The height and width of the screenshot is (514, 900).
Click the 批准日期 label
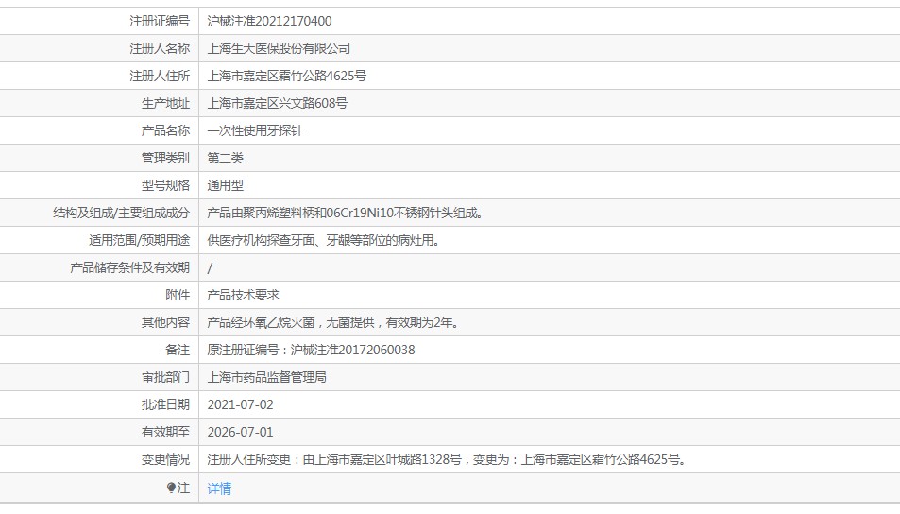coord(166,405)
